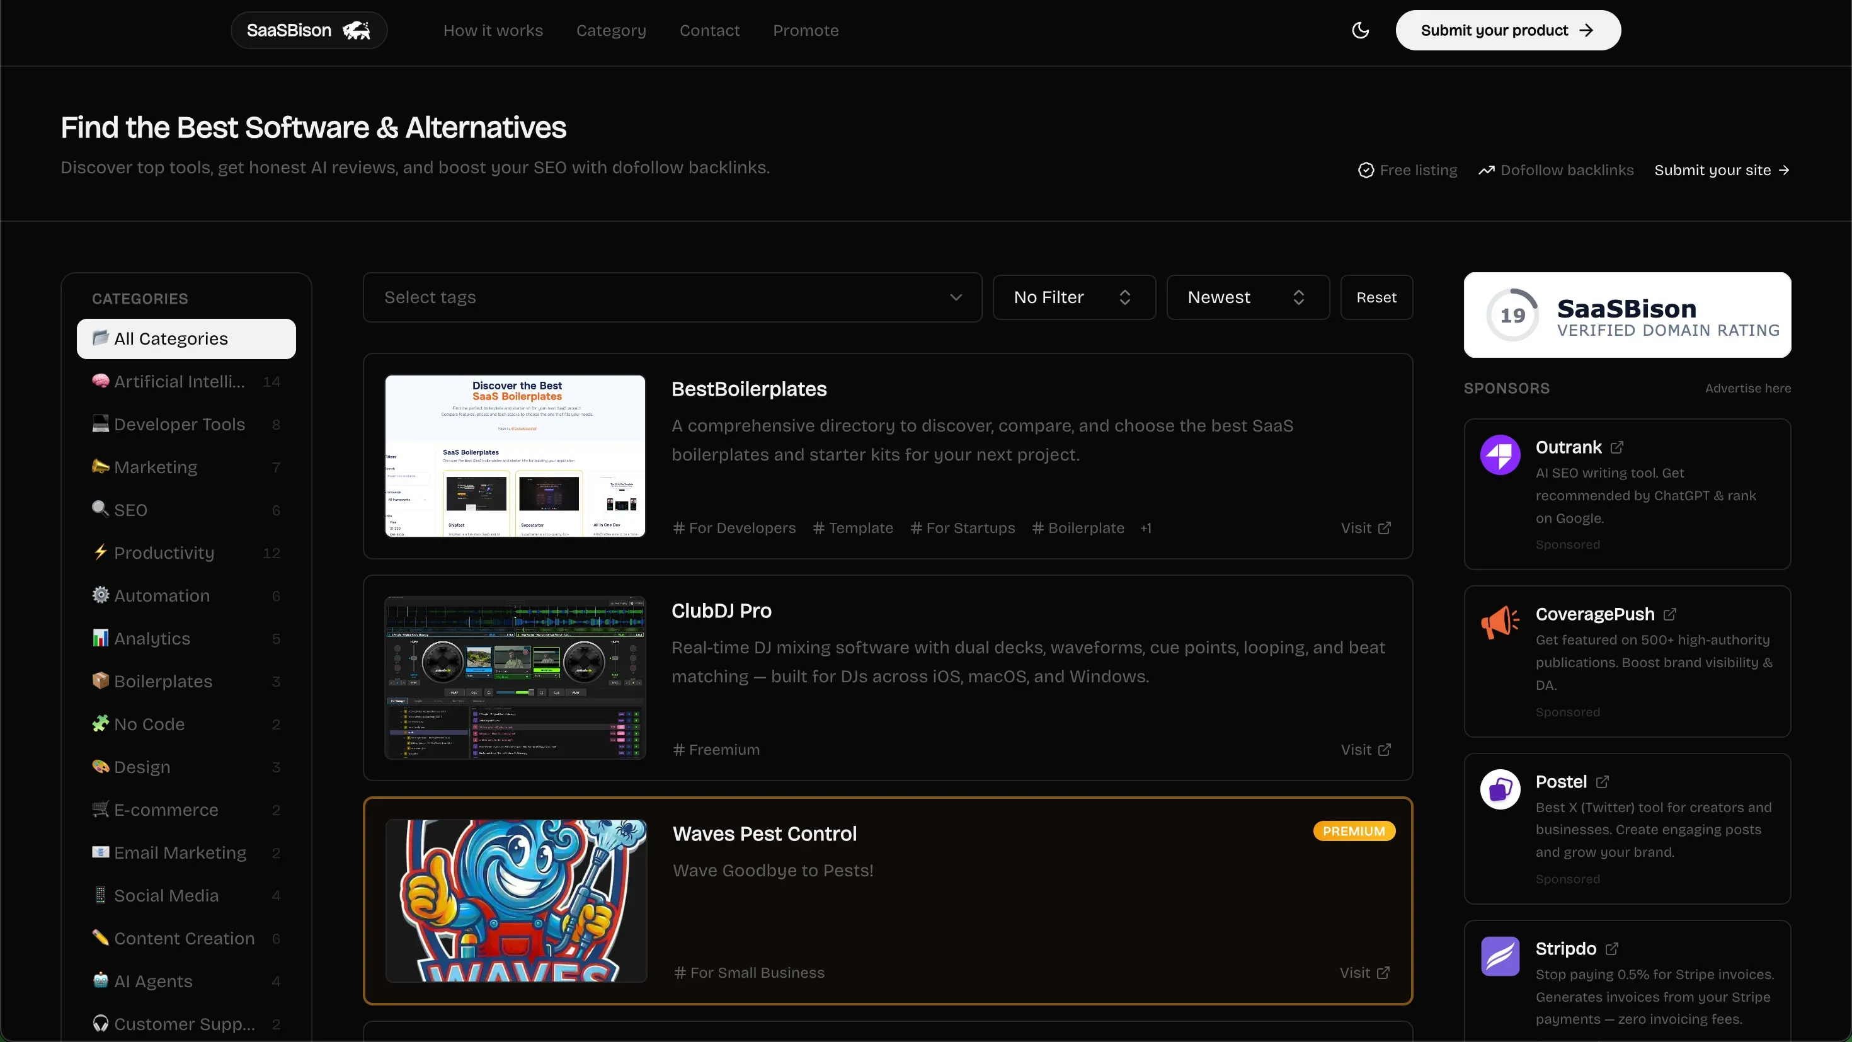
Task: Open the No Filter dropdown
Action: click(1073, 297)
